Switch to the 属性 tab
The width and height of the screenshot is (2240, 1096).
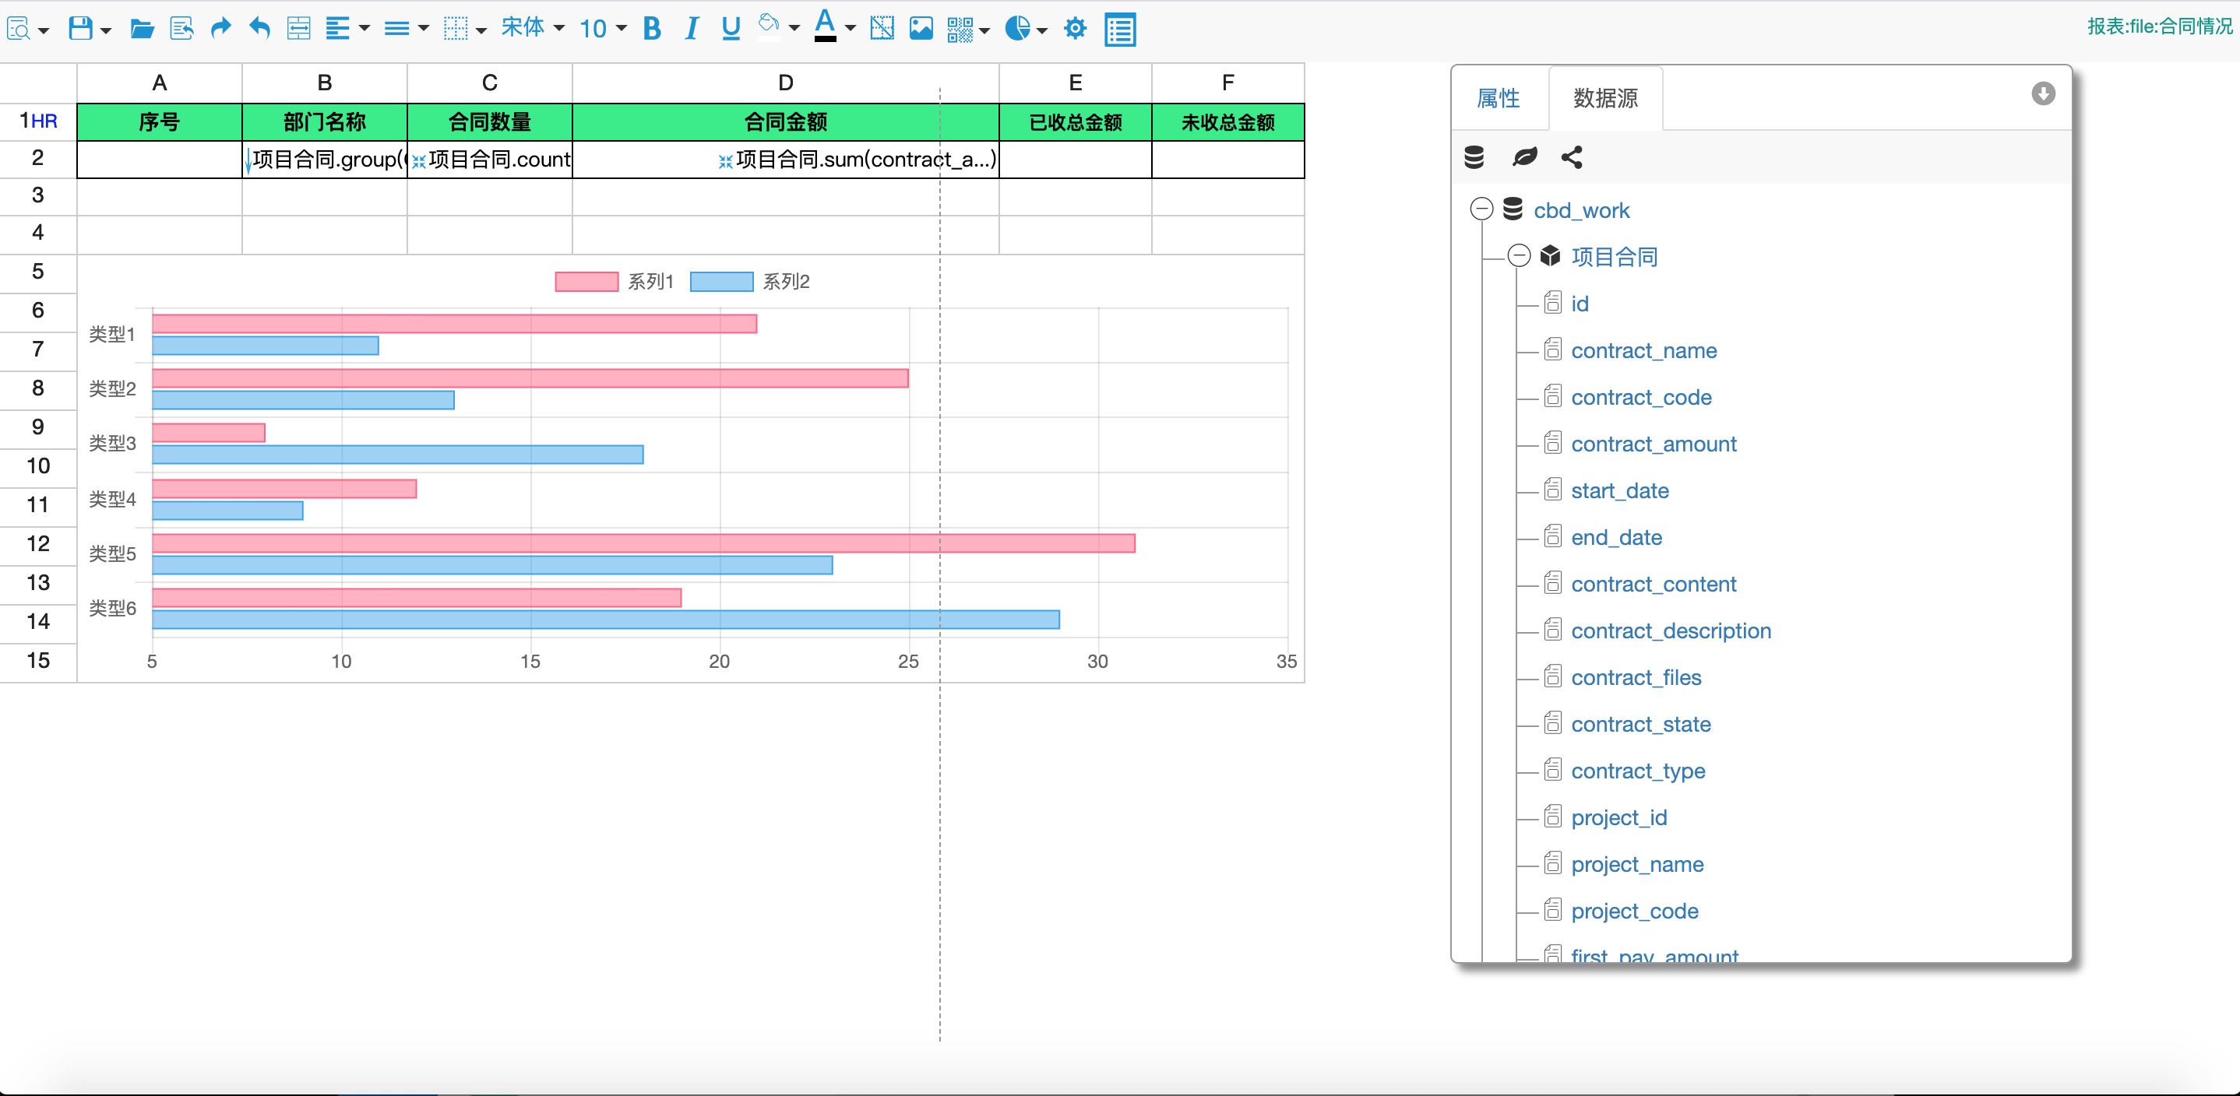1499,98
